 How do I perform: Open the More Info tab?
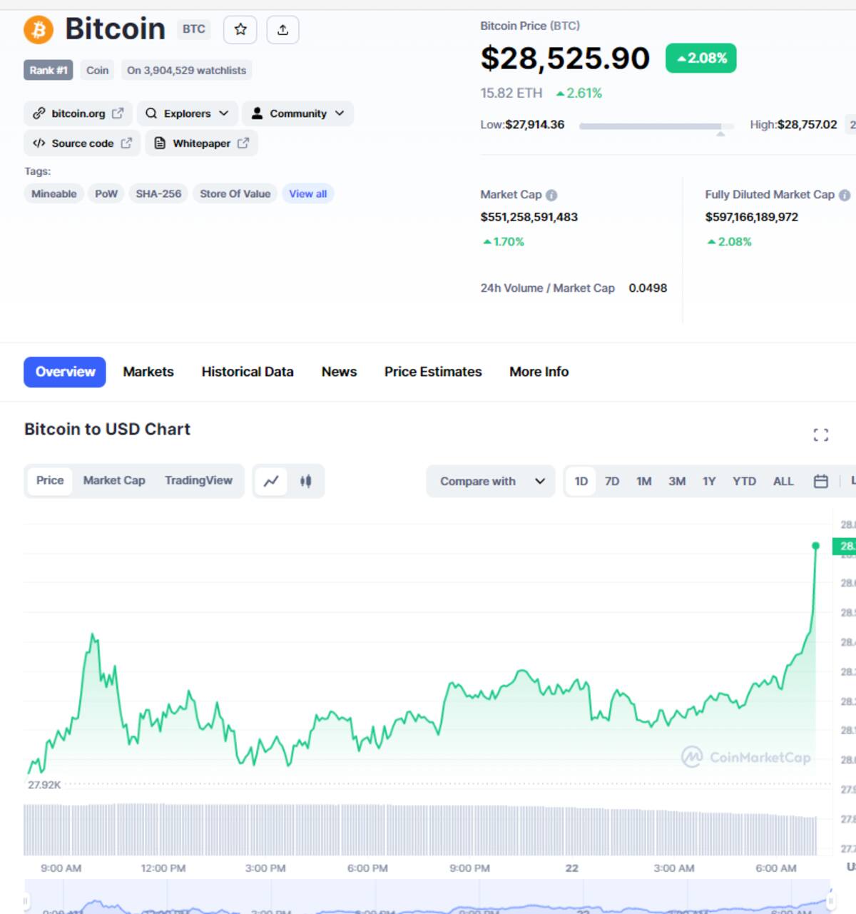tap(539, 372)
